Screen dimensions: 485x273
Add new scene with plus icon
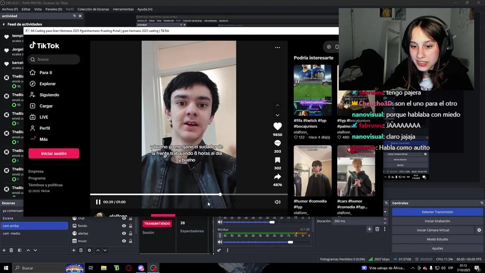pyautogui.click(x=4, y=250)
